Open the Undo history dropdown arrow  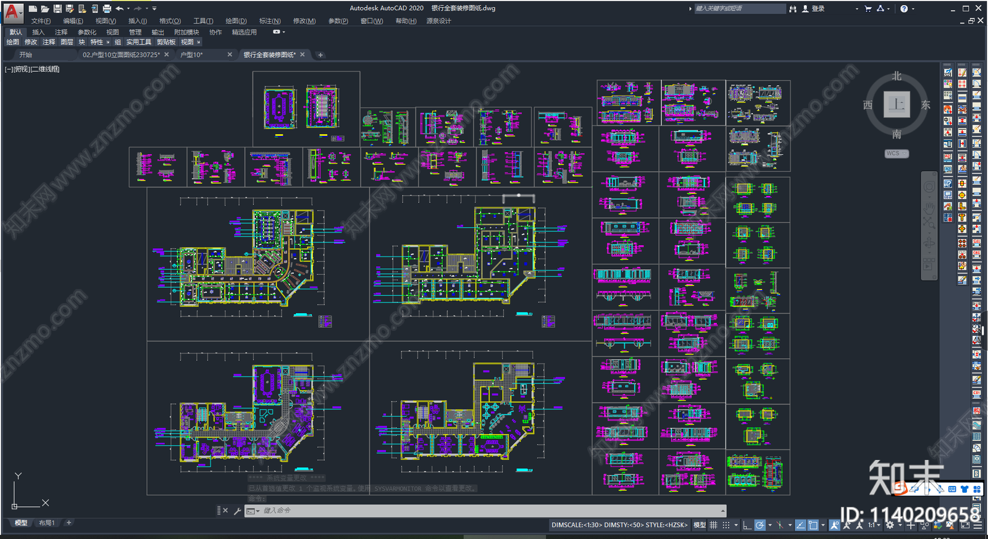tap(128, 9)
